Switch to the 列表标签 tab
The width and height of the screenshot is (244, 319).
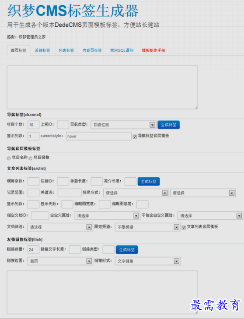coord(66,50)
